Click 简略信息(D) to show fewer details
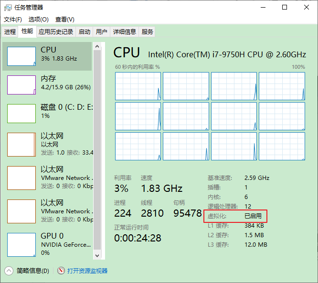Screen dimensions: 318x283 click(x=32, y=271)
